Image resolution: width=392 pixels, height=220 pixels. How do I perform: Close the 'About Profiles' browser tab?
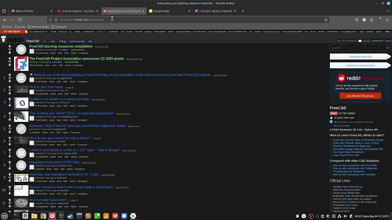pos(51,11)
